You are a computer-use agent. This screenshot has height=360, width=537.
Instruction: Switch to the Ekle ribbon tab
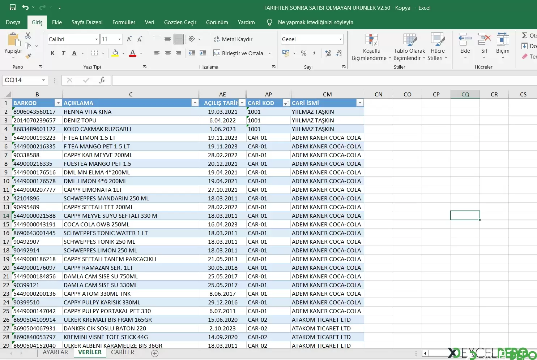(57, 22)
